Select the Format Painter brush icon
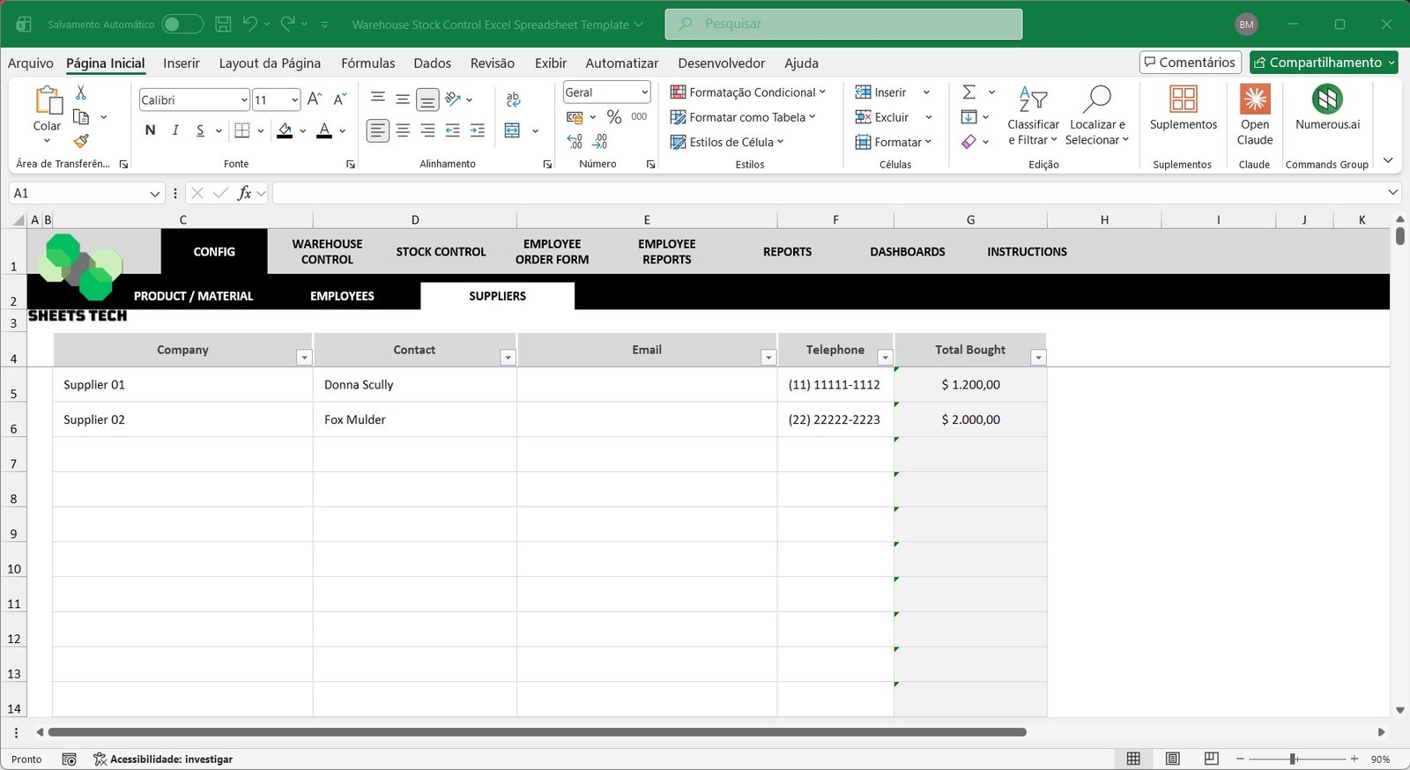The height and width of the screenshot is (770, 1410). click(81, 140)
